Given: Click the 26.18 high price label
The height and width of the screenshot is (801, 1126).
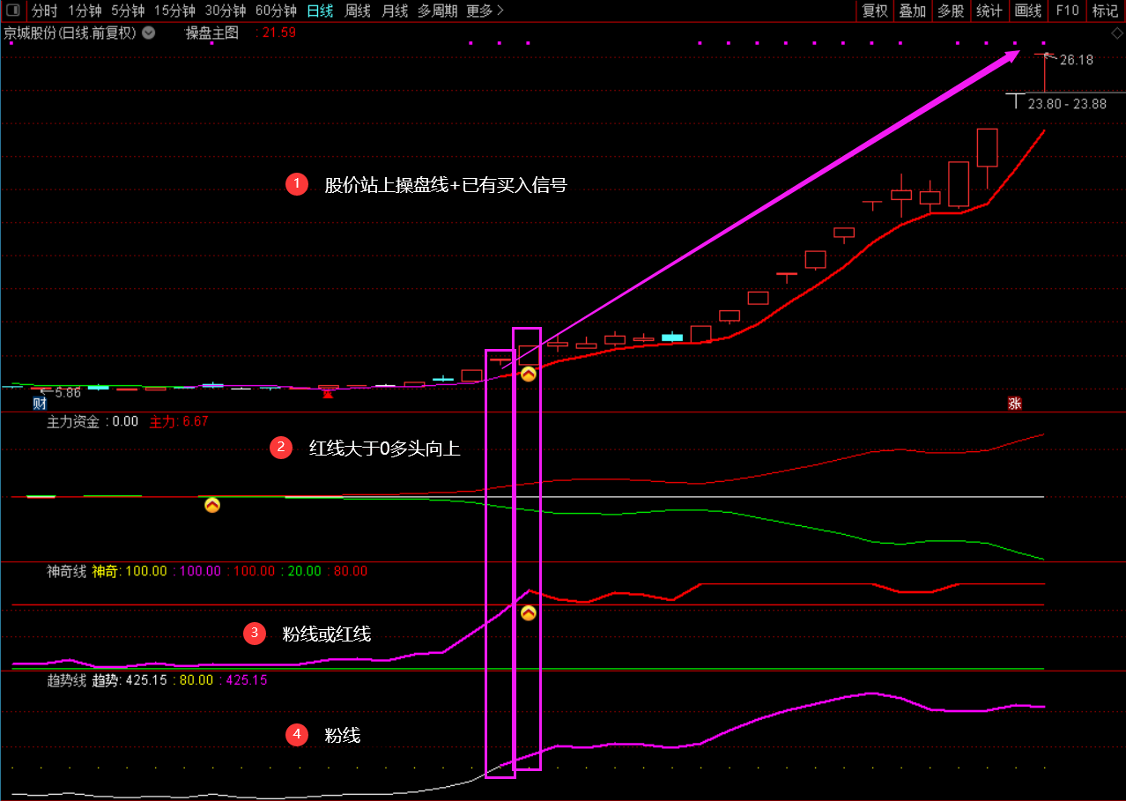Looking at the screenshot, I should (1076, 60).
